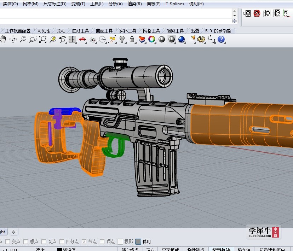Open the T-Splines menu
Image resolution: width=293 pixels, height=251 pixels.
175,4
